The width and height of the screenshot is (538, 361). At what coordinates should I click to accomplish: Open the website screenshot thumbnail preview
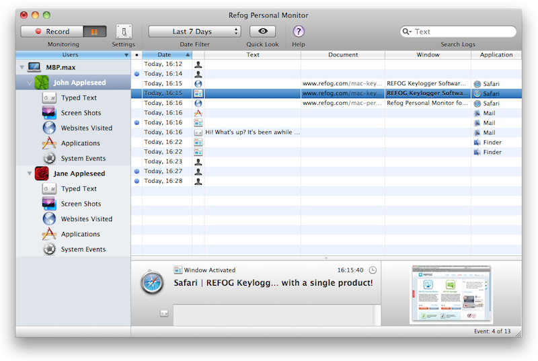[451, 292]
